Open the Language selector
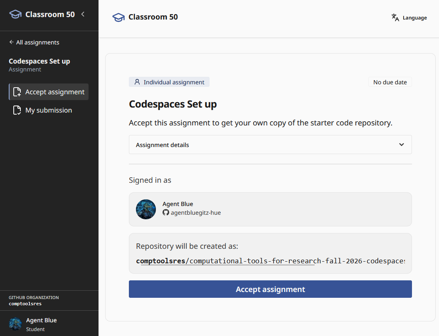Image resolution: width=439 pixels, height=336 pixels. click(409, 17)
